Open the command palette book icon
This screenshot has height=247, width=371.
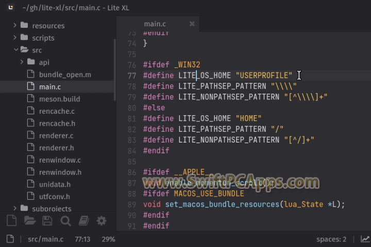coord(84,221)
